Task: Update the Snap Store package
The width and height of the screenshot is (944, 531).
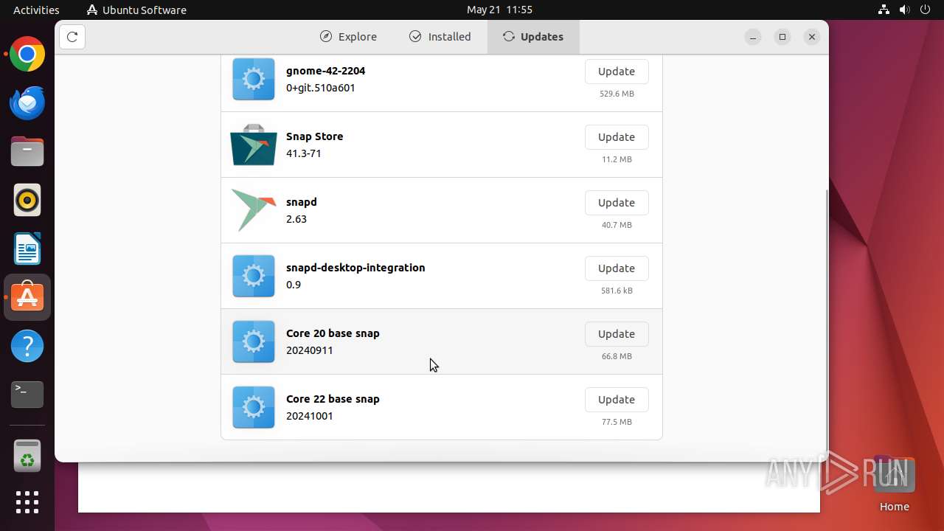Action: point(617,137)
